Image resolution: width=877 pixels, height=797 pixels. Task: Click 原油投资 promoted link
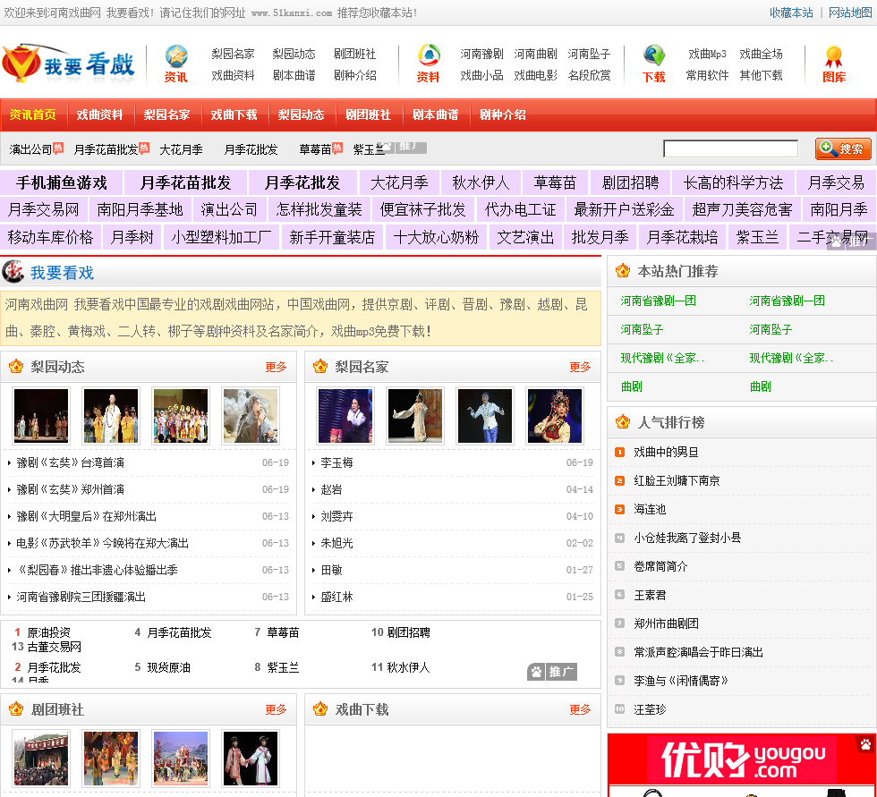[x=48, y=632]
